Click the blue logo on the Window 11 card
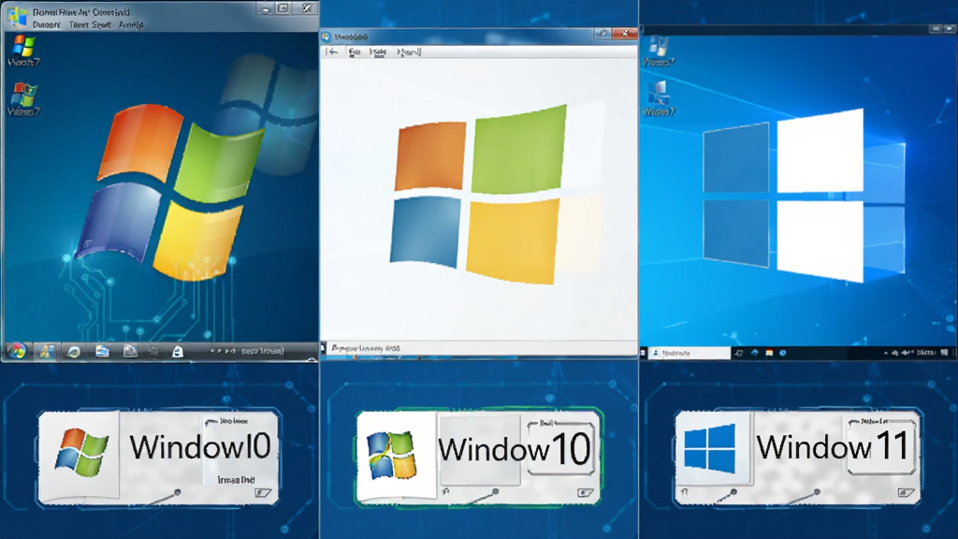 tap(710, 449)
